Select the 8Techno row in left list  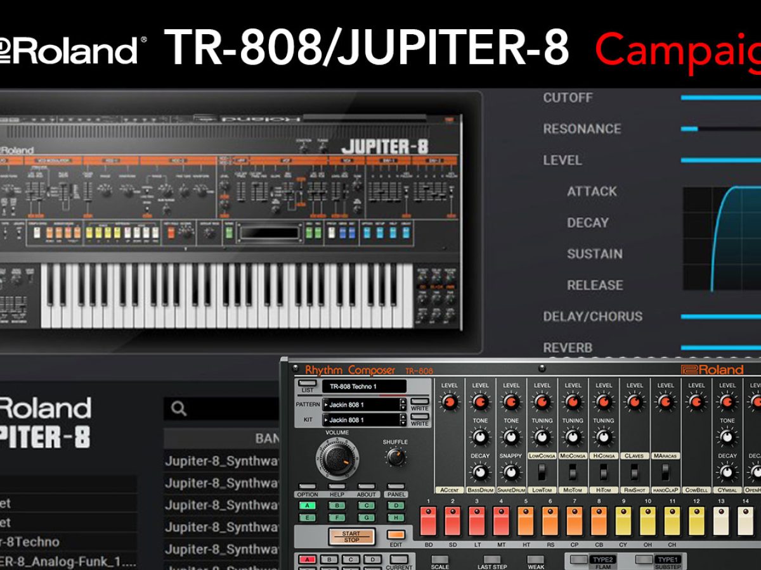coord(68,542)
